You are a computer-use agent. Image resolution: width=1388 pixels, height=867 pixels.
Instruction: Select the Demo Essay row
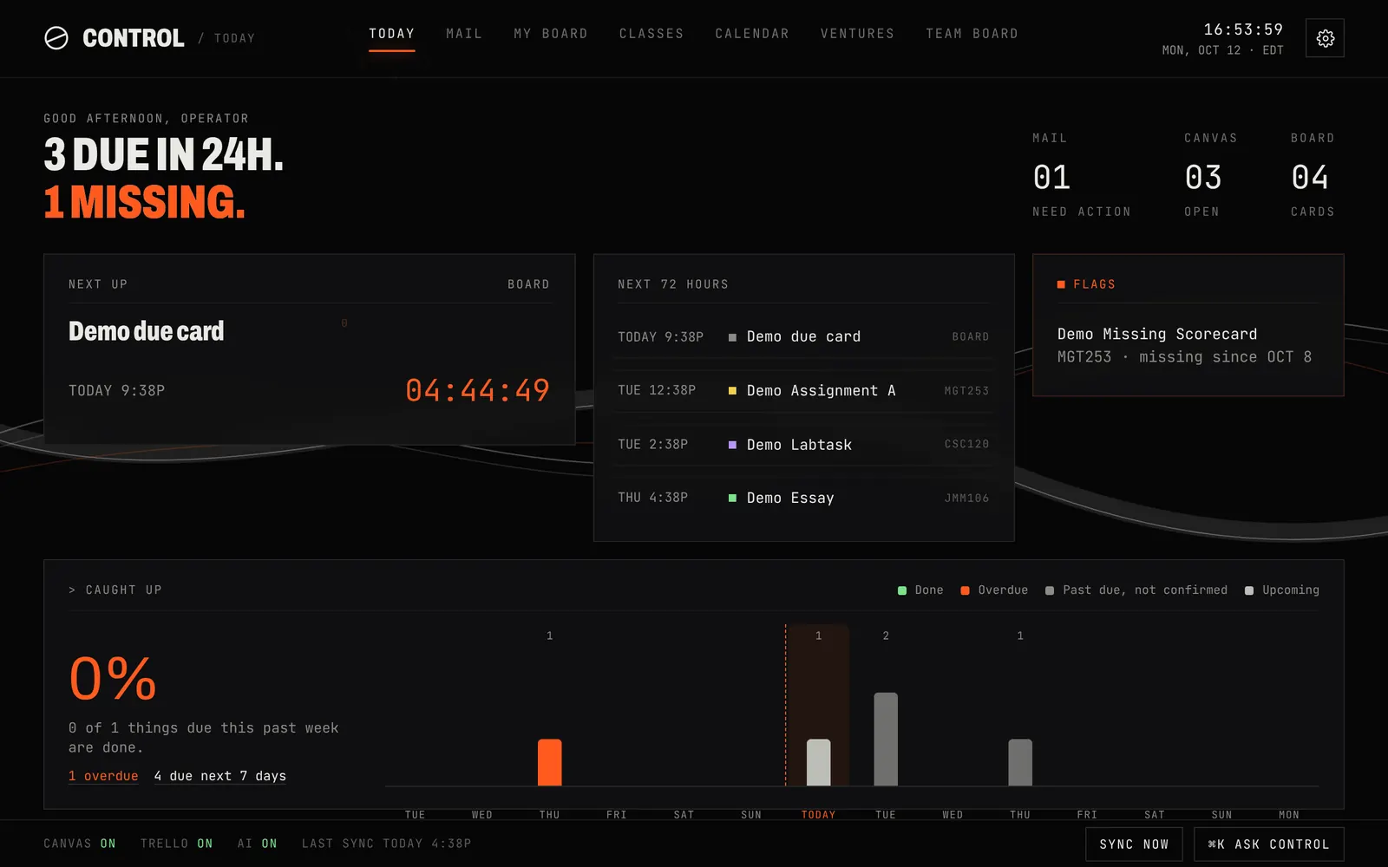click(803, 498)
